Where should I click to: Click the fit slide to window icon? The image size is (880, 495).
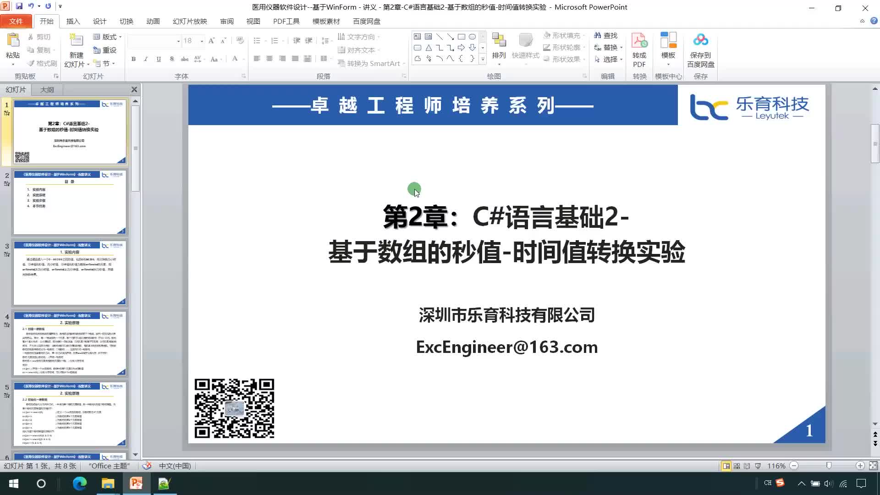(873, 466)
